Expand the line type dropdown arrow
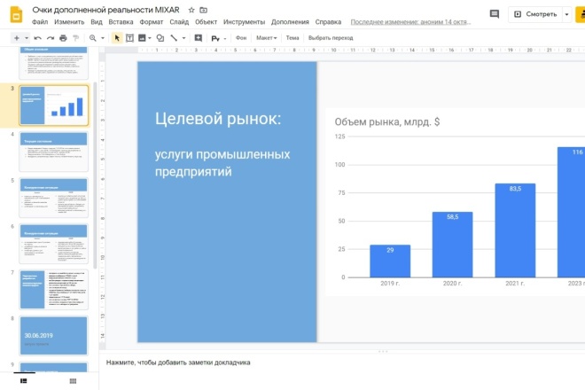This screenshot has height=390, width=585. 183,38
